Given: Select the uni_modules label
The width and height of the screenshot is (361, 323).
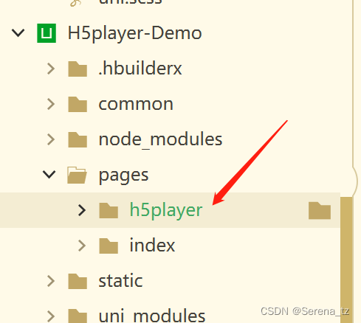Looking at the screenshot, I should coord(152,316).
